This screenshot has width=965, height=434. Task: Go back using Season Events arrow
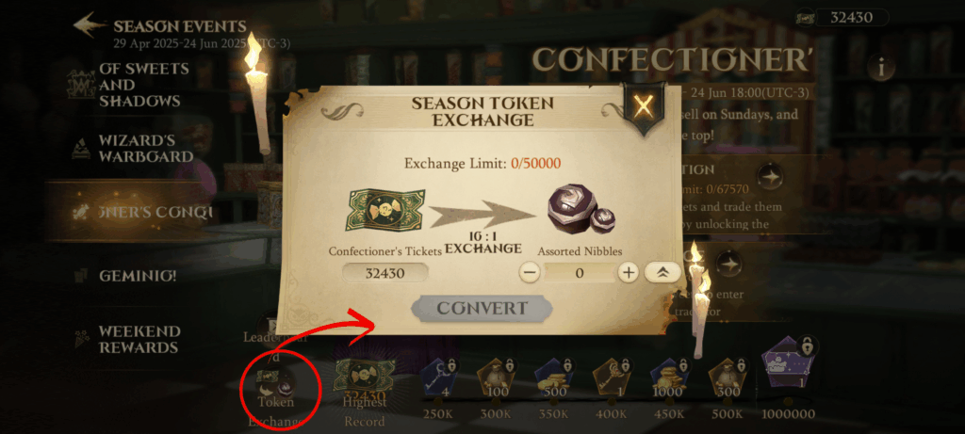click(90, 25)
